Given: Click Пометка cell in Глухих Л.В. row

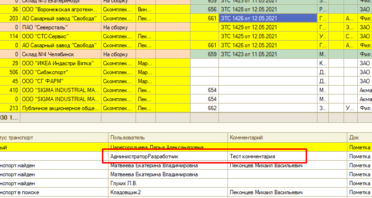Looking at the screenshot, I should pyautogui.click(x=359, y=183).
